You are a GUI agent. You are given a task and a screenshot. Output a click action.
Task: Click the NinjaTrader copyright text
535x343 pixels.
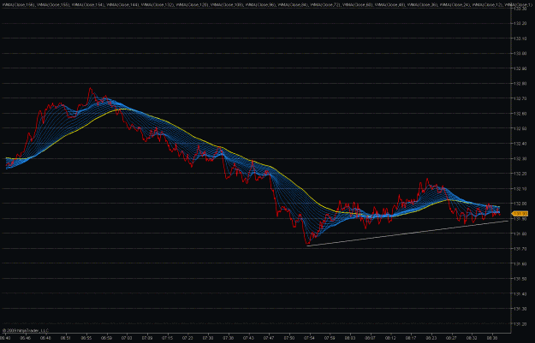tap(26, 330)
